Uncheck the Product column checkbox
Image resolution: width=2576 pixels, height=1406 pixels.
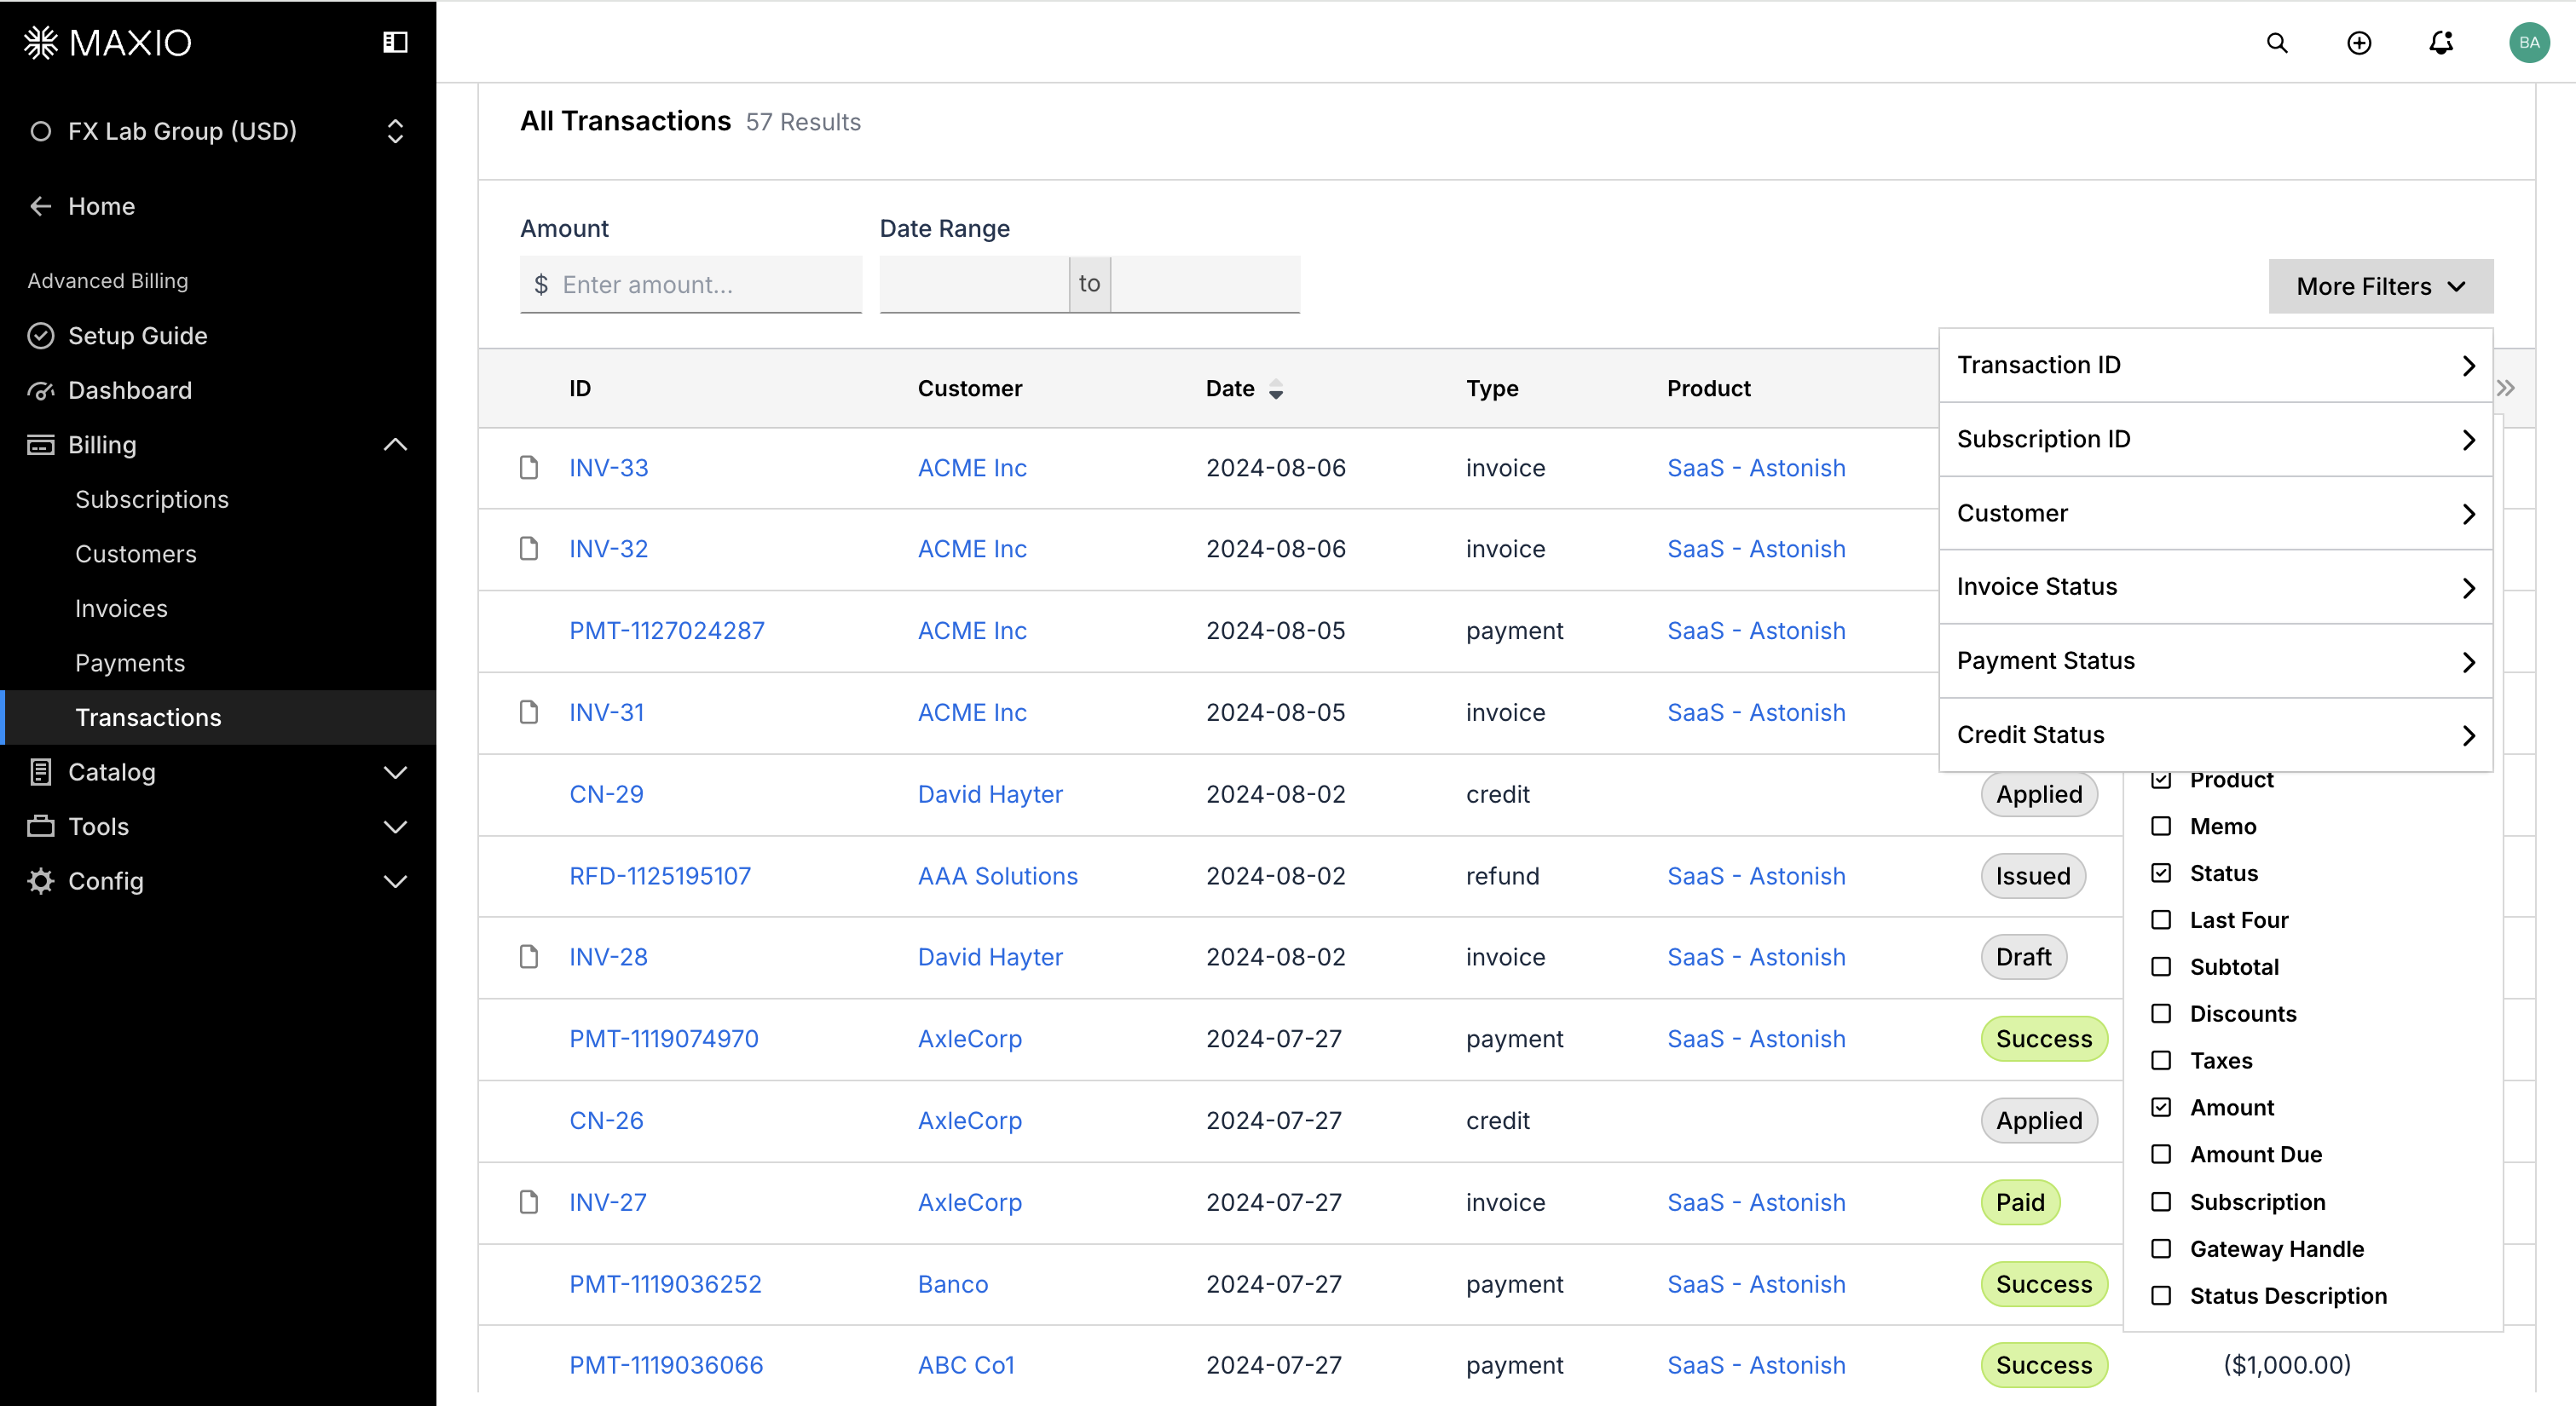[x=2161, y=779]
